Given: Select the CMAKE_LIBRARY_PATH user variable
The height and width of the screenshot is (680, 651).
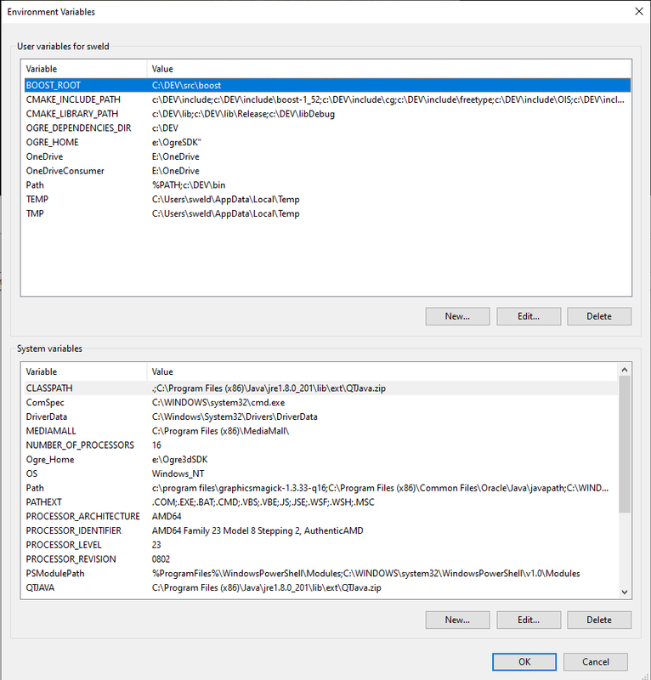Looking at the screenshot, I should 327,114.
